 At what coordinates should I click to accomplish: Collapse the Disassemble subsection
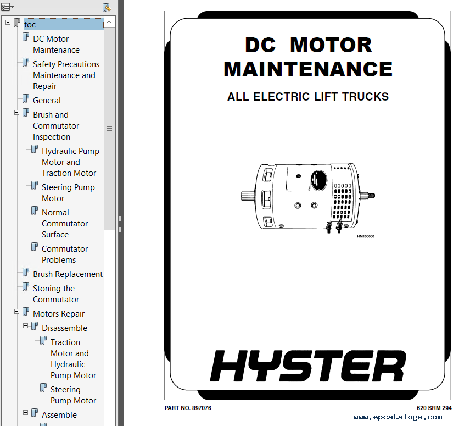(x=25, y=326)
